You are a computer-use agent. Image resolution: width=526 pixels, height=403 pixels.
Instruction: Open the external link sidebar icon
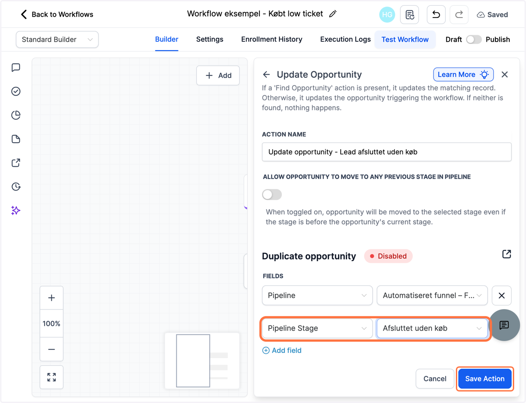click(16, 163)
